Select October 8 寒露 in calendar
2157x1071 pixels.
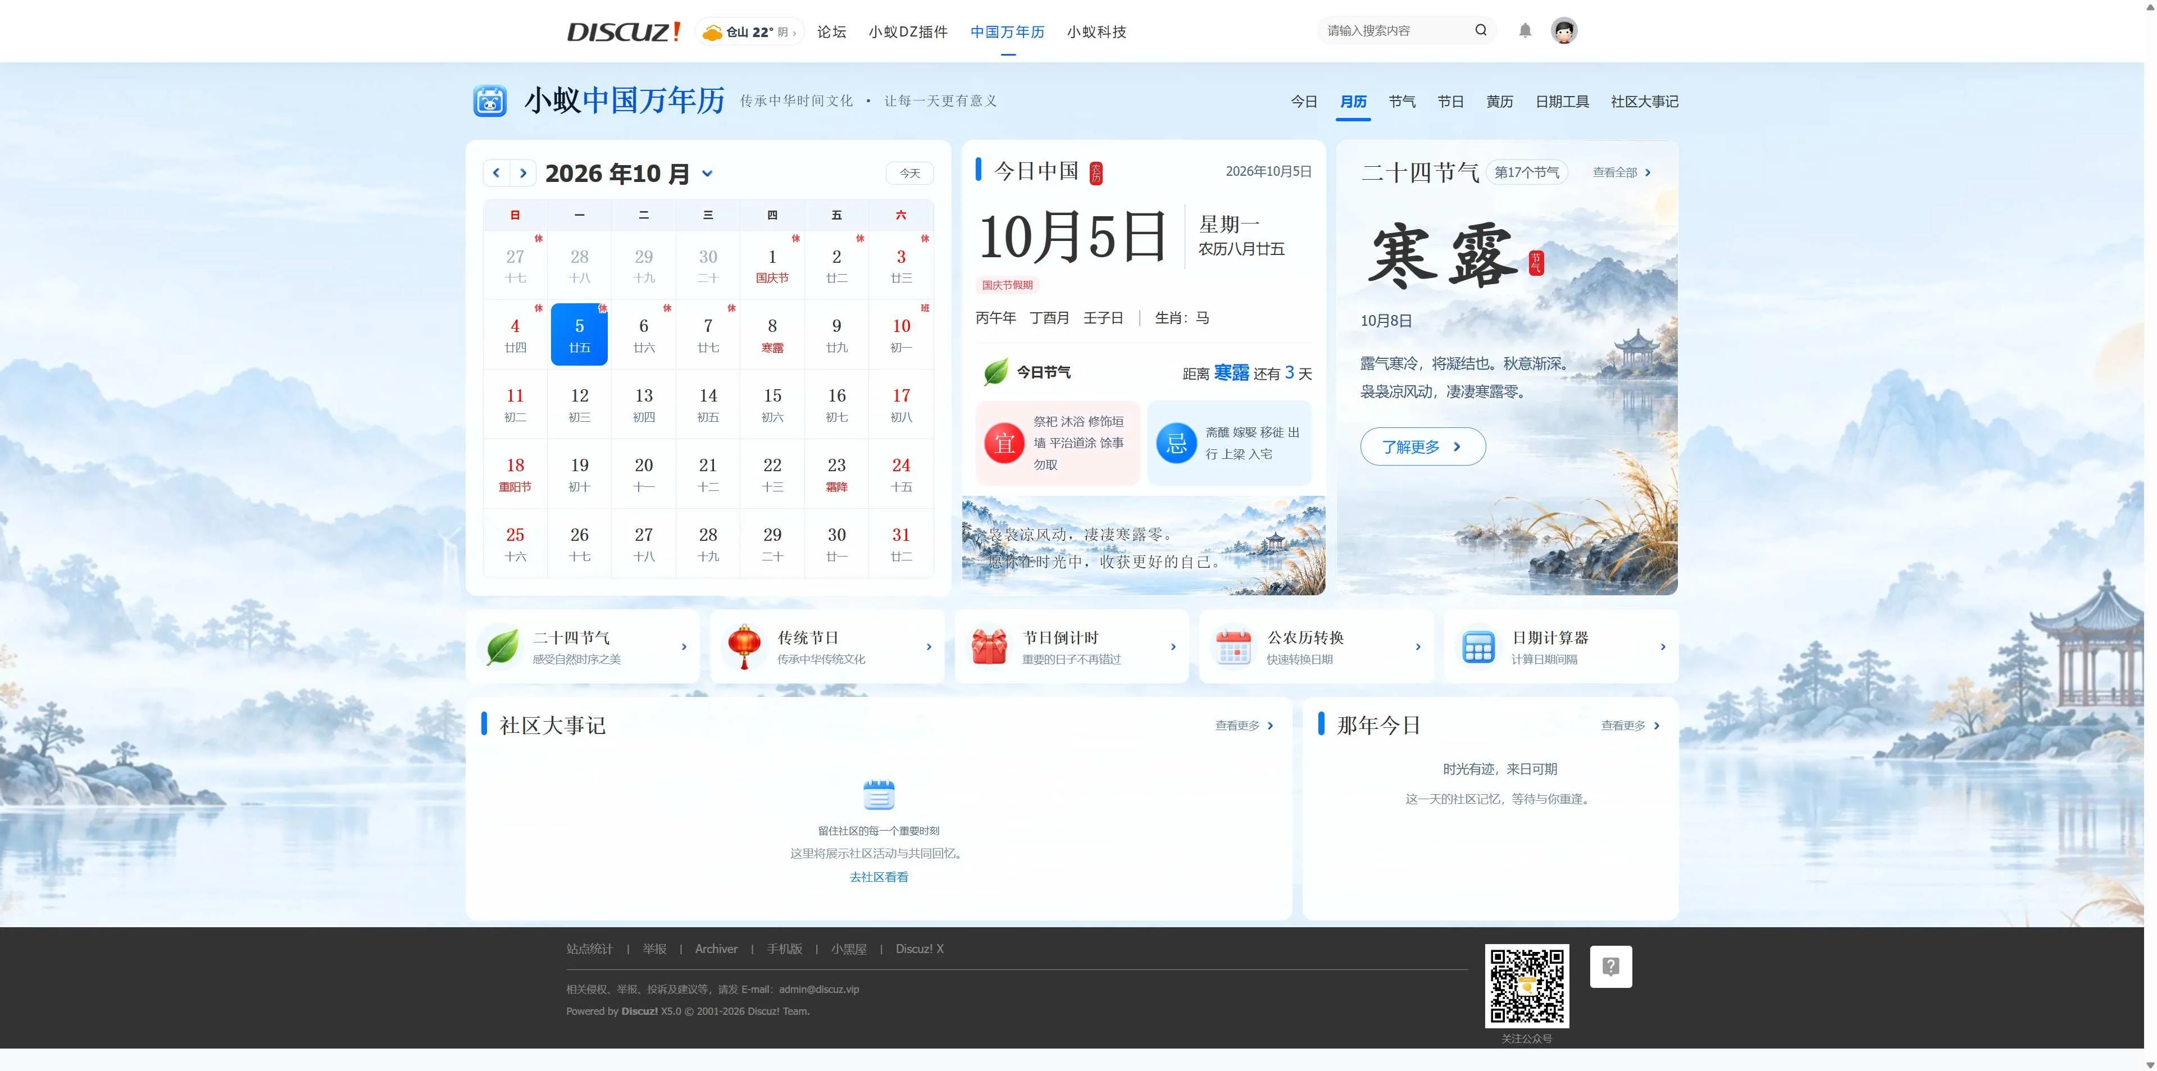[x=772, y=335]
